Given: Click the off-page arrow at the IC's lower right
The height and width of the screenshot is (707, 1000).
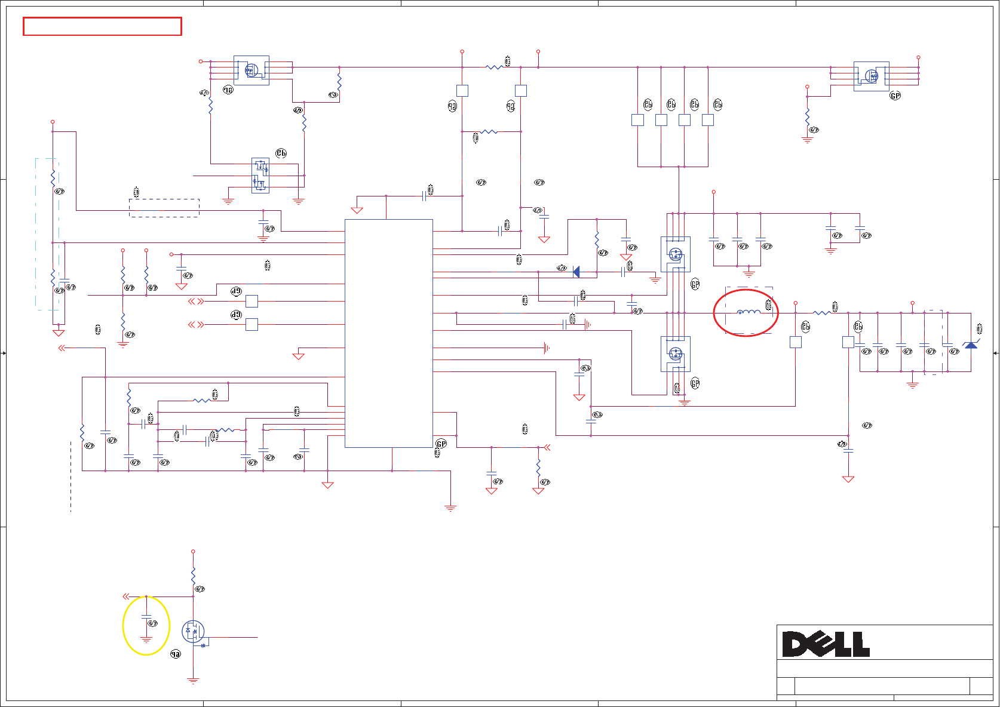Looking at the screenshot, I should click(x=546, y=447).
